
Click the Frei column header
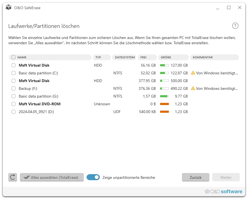147,57
